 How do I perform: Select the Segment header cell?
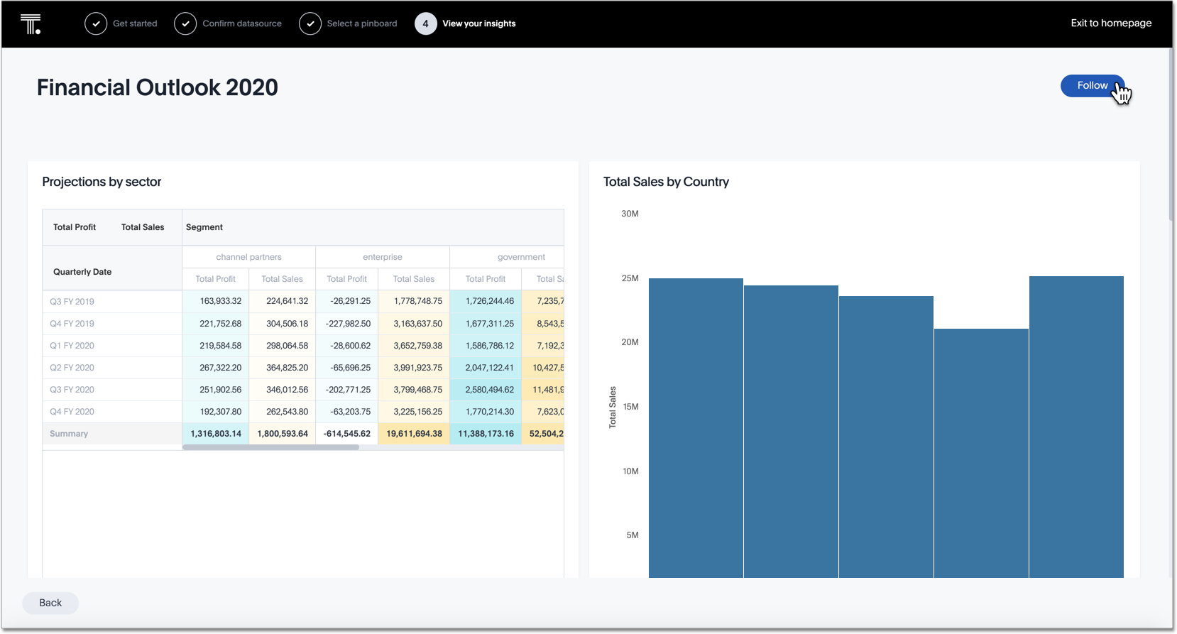click(204, 227)
